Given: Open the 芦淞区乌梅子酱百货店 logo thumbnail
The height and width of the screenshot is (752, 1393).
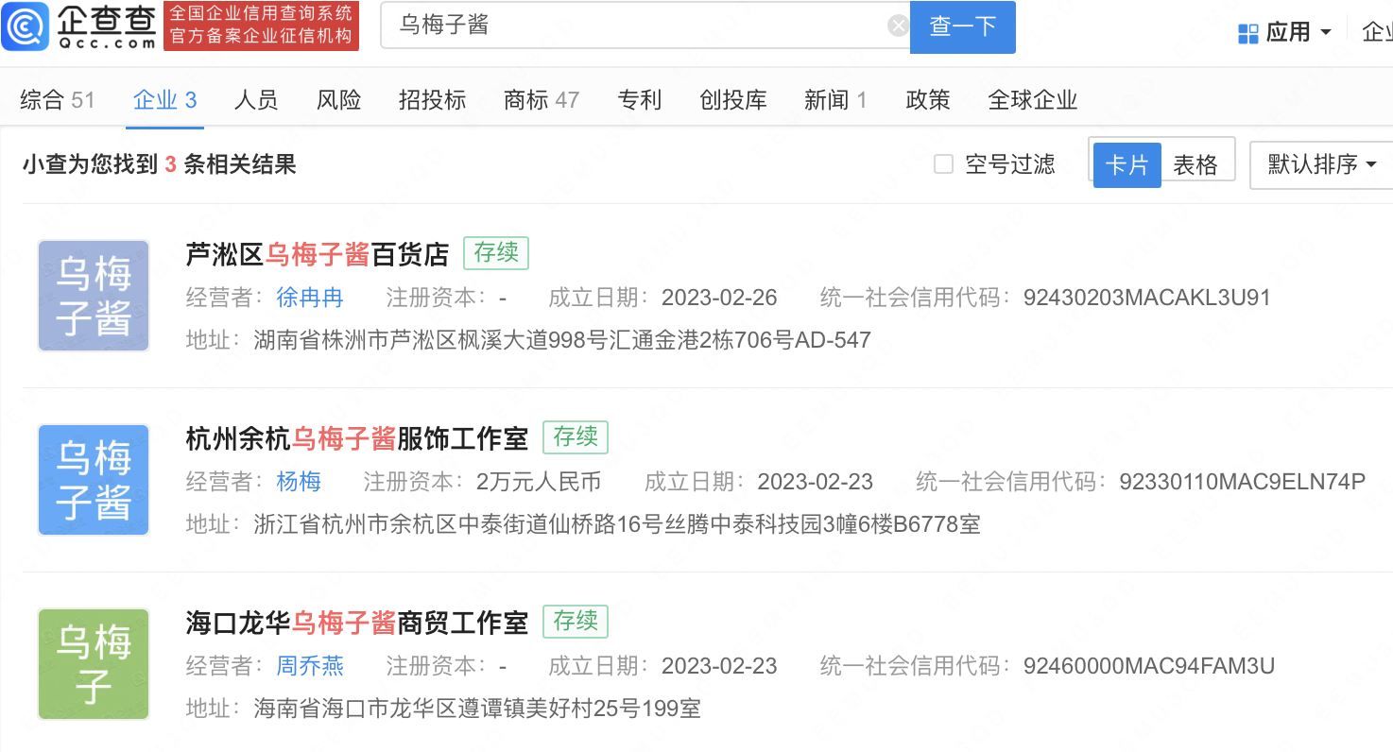Looking at the screenshot, I should (94, 296).
